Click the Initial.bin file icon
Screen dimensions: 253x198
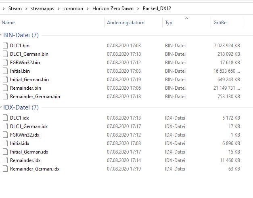(5, 71)
